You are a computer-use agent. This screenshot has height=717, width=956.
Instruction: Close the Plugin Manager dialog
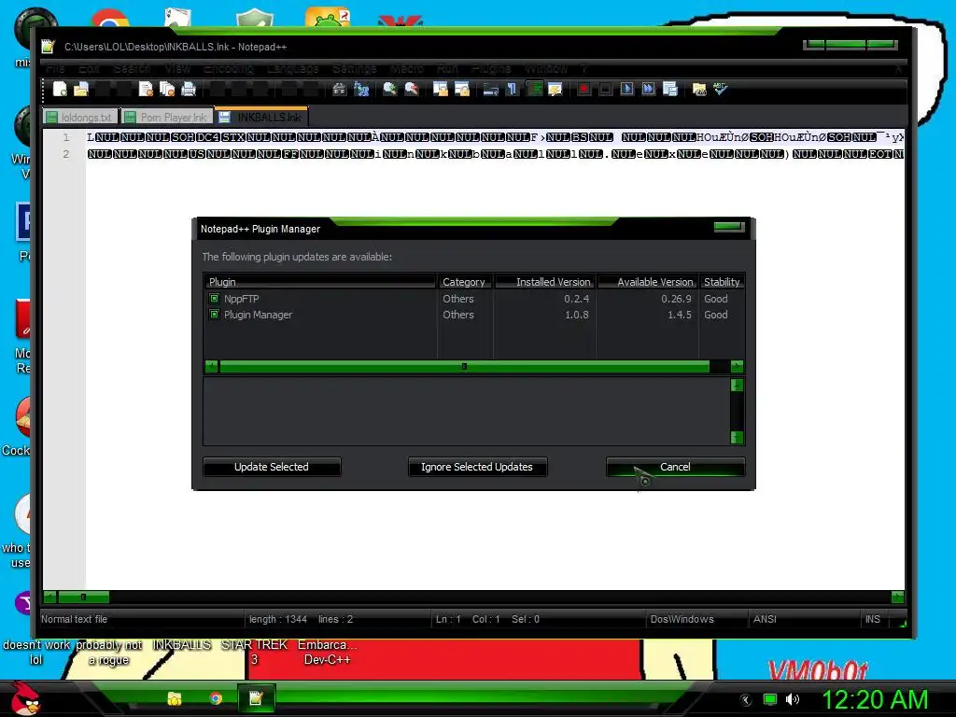728,227
